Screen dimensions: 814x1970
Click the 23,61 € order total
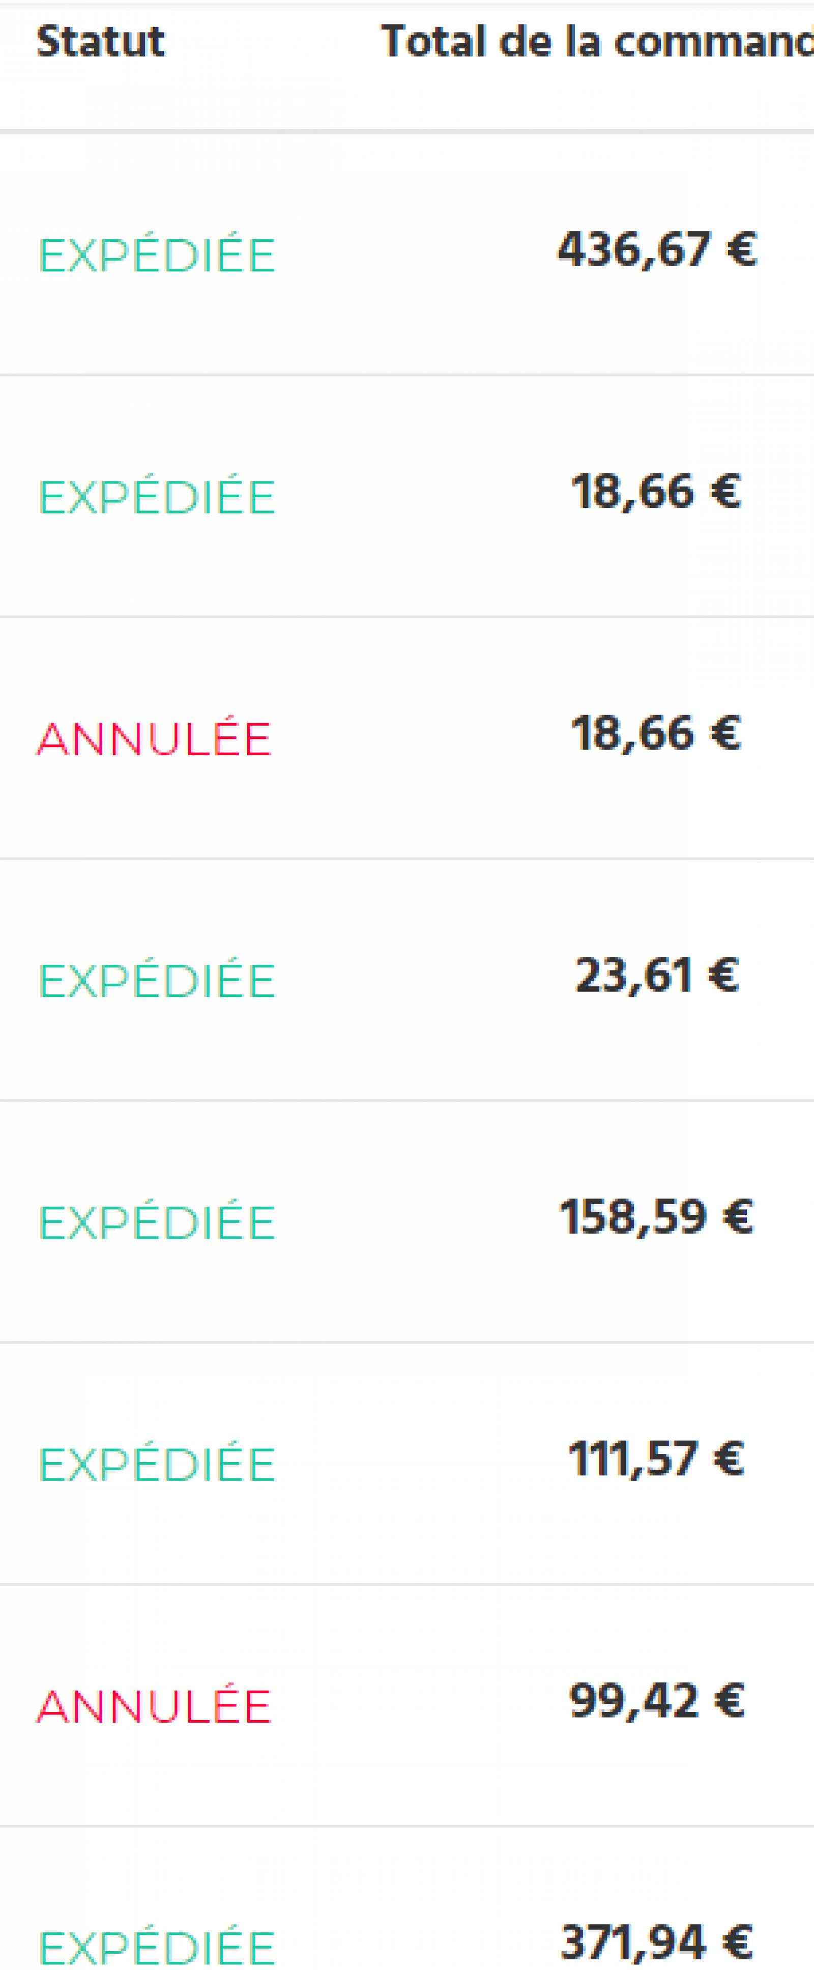[657, 974]
